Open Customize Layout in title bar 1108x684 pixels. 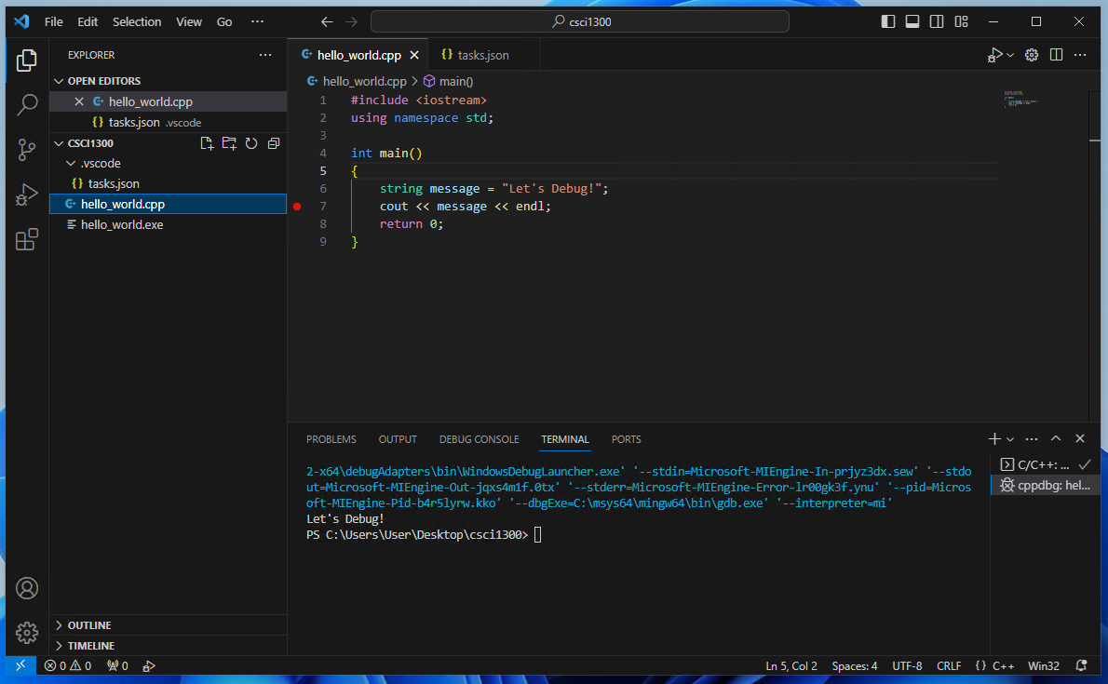point(961,22)
